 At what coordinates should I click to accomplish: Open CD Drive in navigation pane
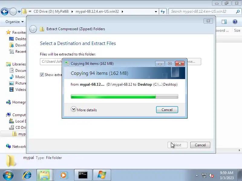pyautogui.click(x=18, y=127)
